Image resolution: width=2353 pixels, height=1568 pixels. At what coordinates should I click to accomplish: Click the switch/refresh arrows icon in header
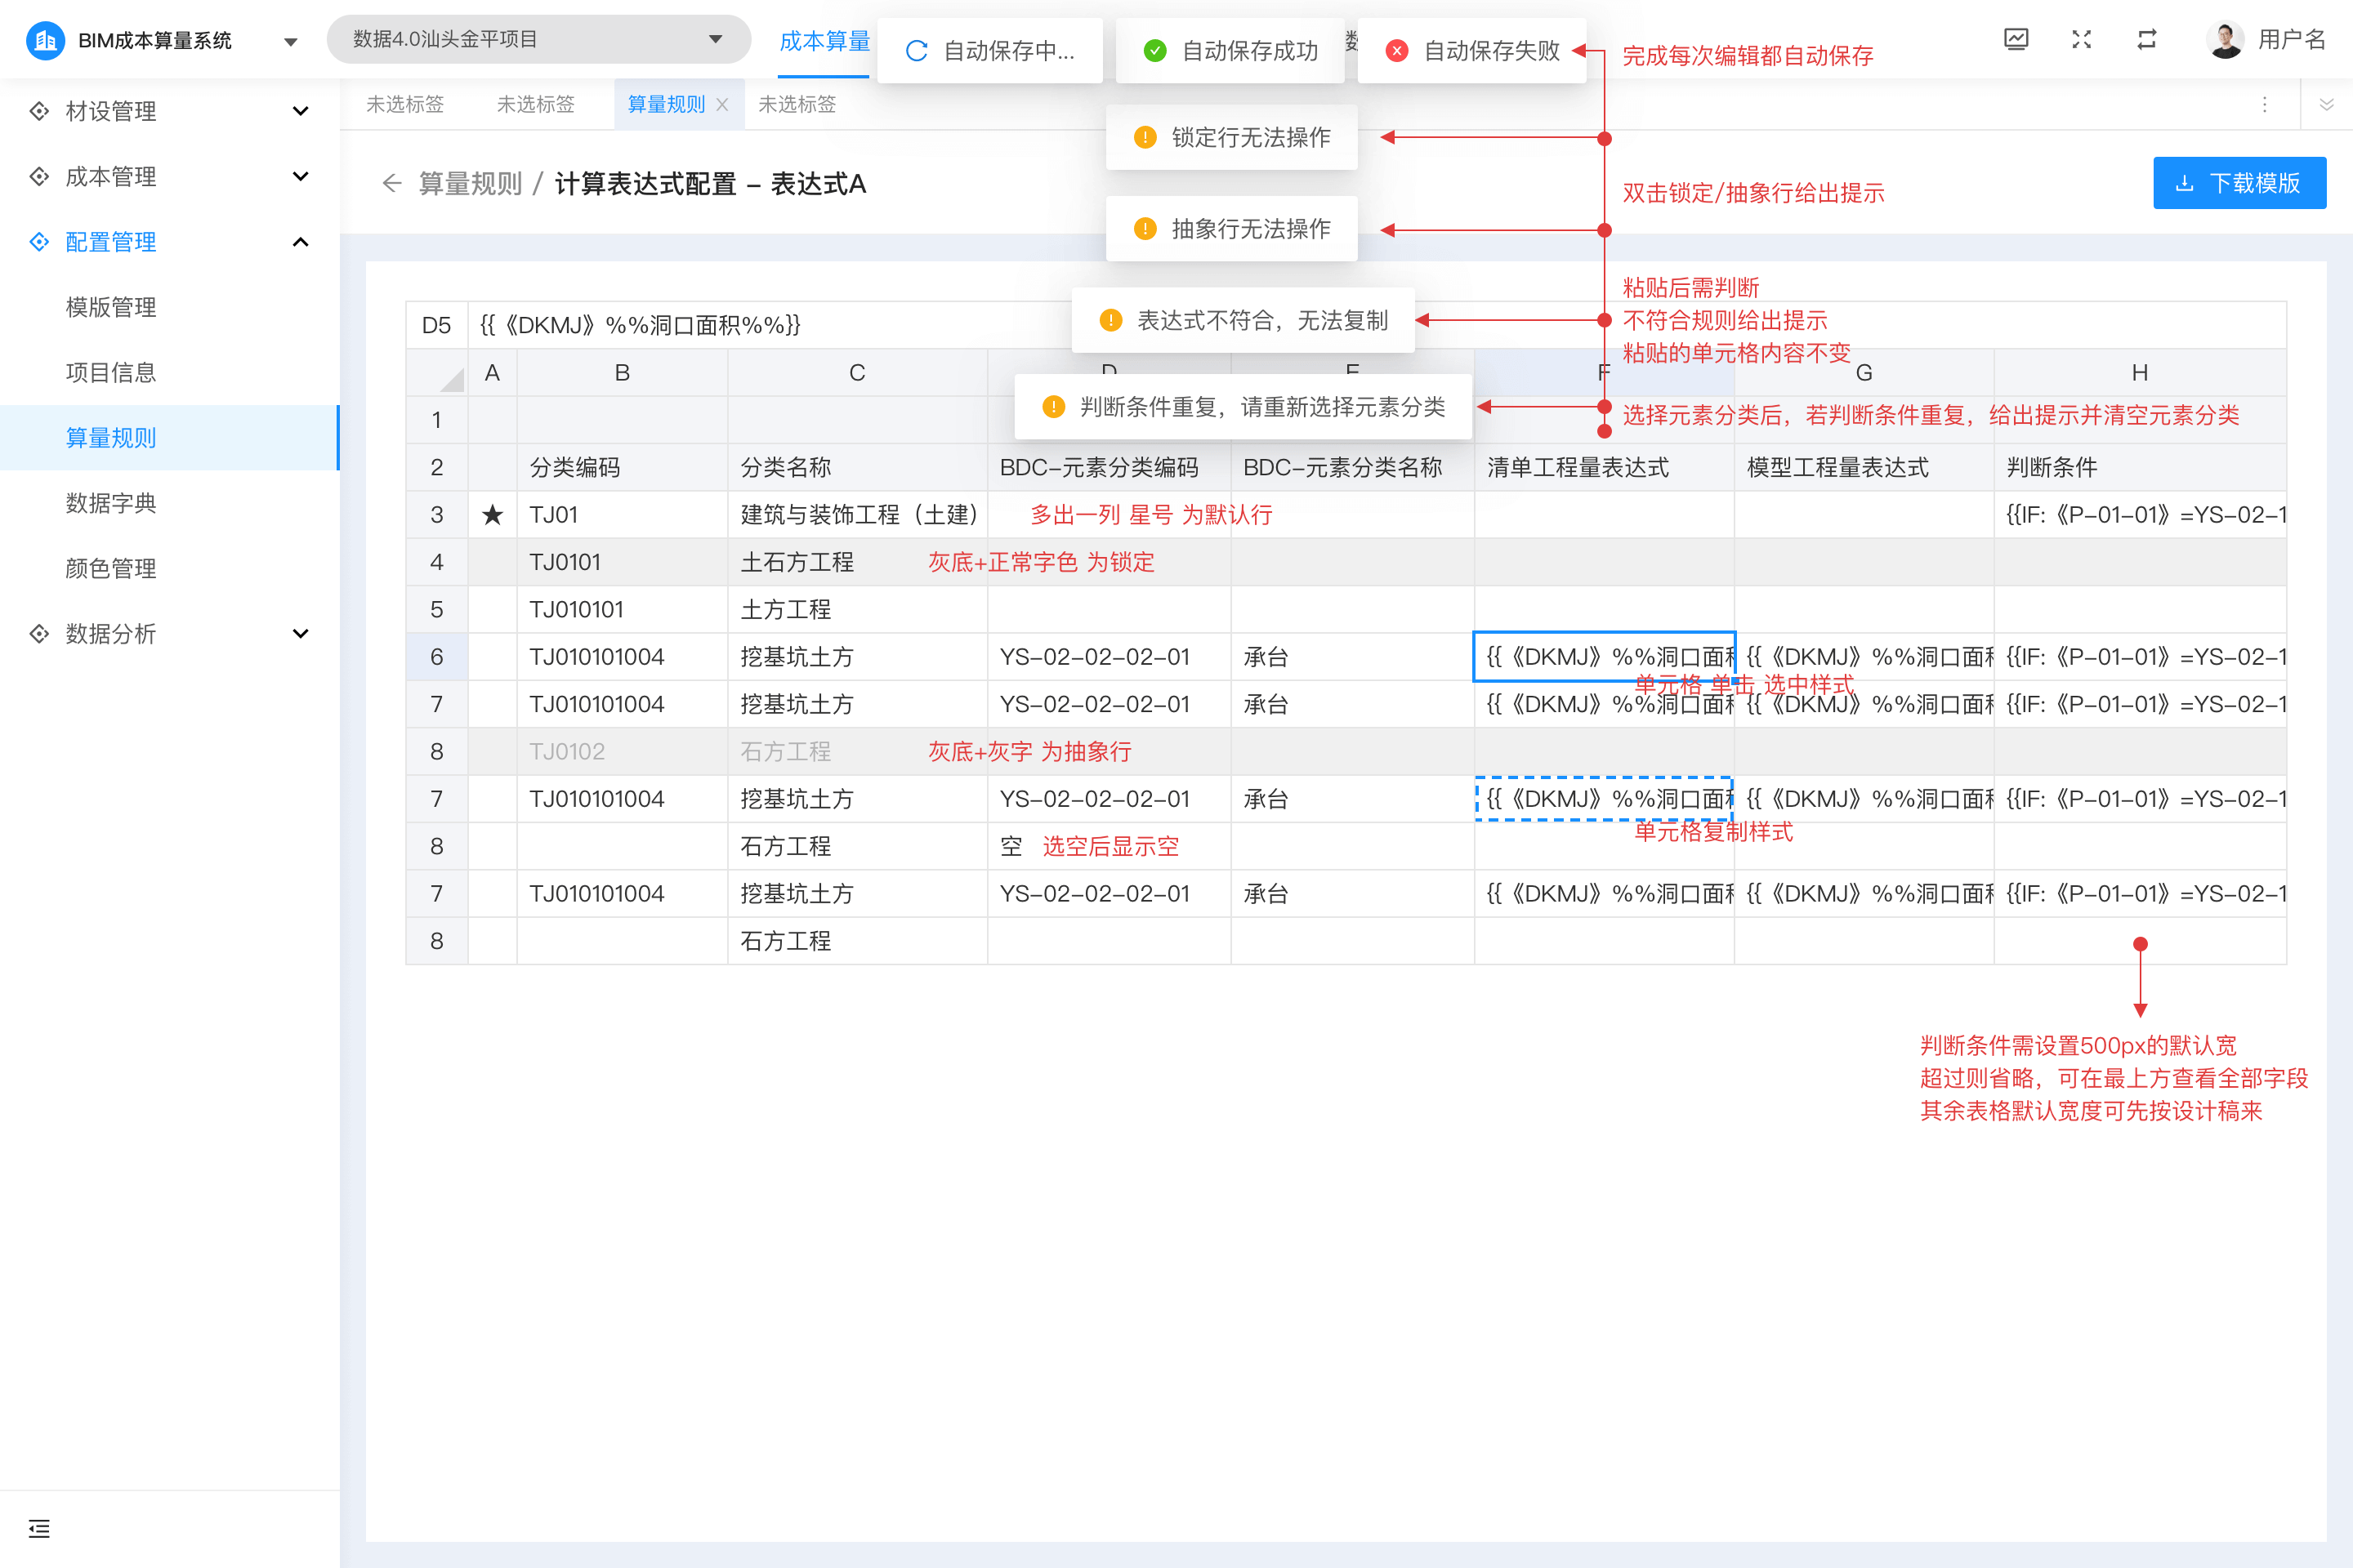click(x=2147, y=39)
